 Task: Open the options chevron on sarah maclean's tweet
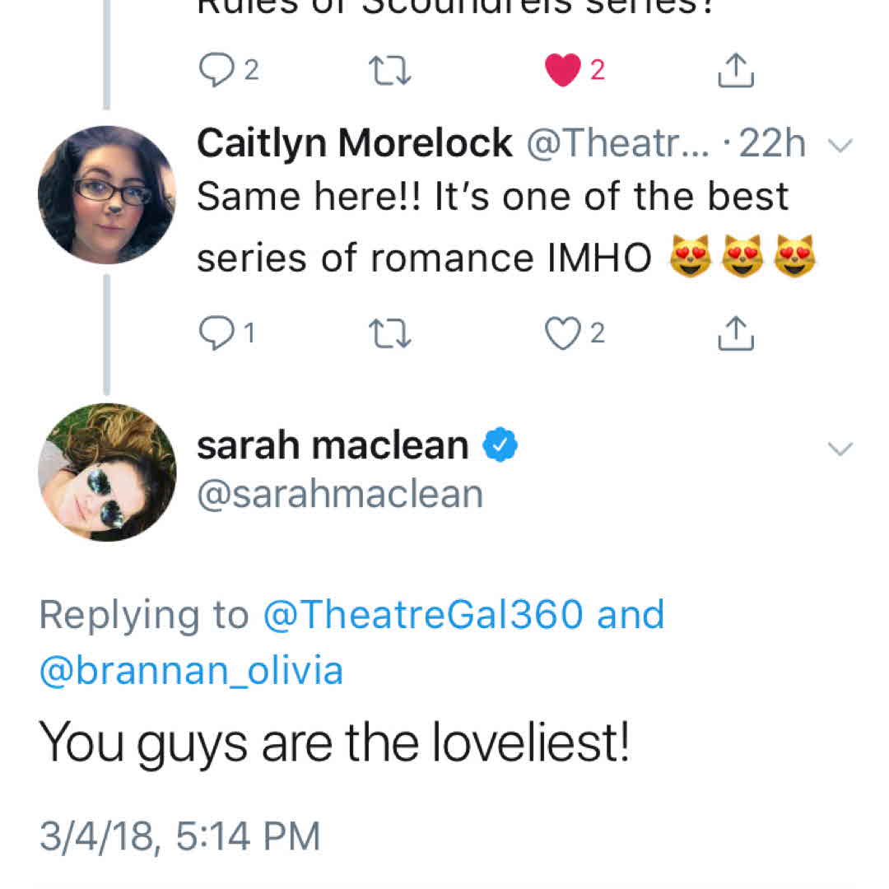(x=840, y=449)
